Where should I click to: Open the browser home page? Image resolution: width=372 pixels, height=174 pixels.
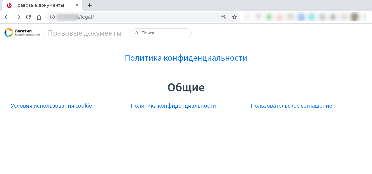coord(39,17)
